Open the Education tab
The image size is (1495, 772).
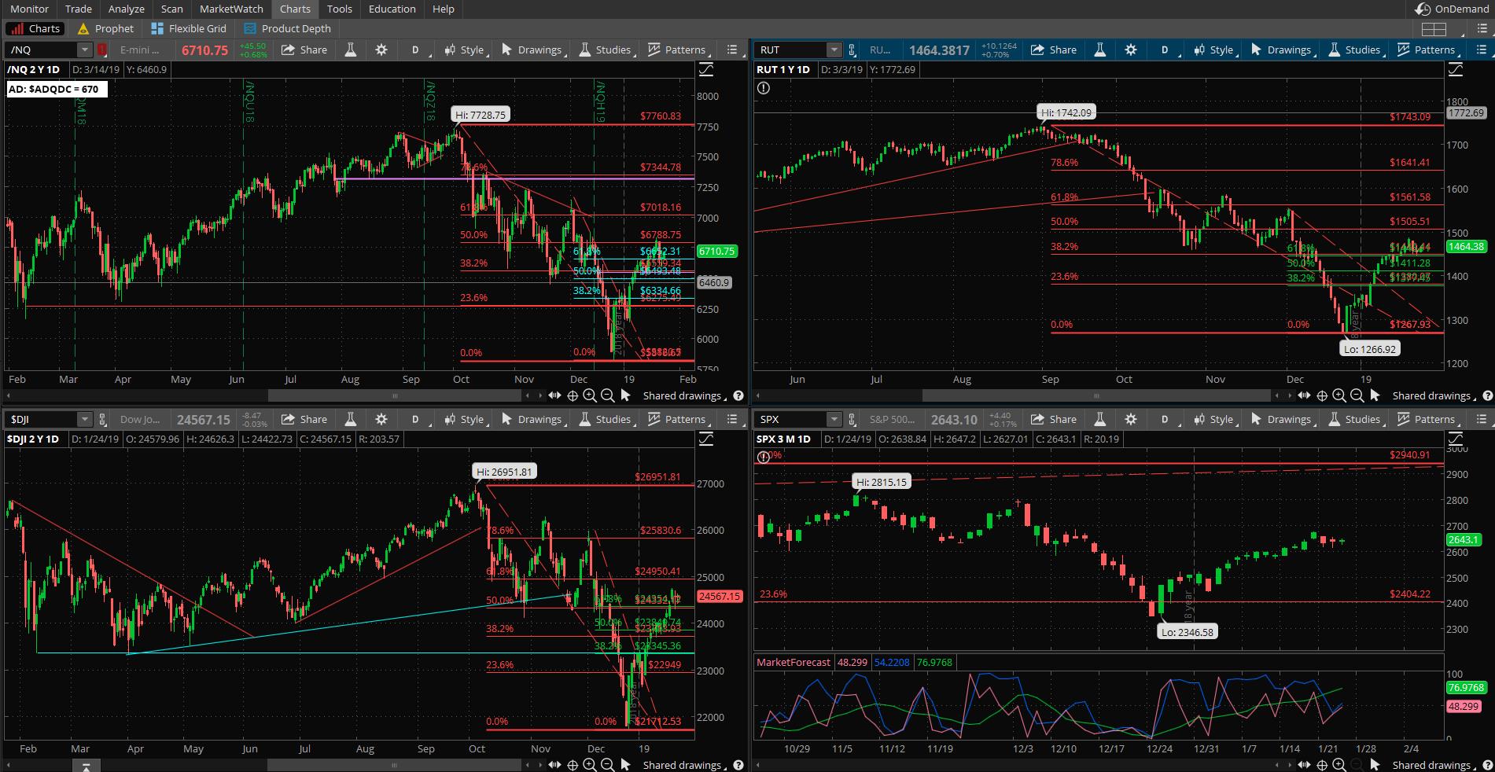click(x=392, y=9)
